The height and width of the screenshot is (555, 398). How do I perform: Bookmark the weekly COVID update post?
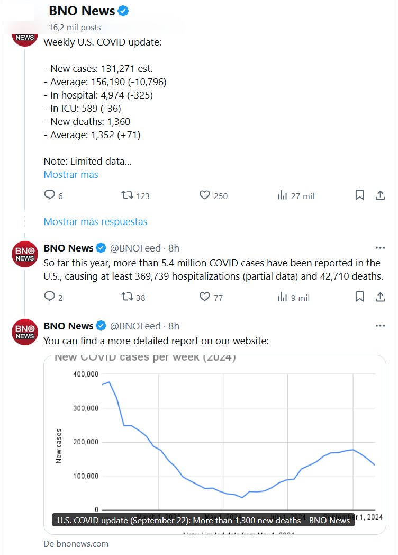[x=359, y=195]
